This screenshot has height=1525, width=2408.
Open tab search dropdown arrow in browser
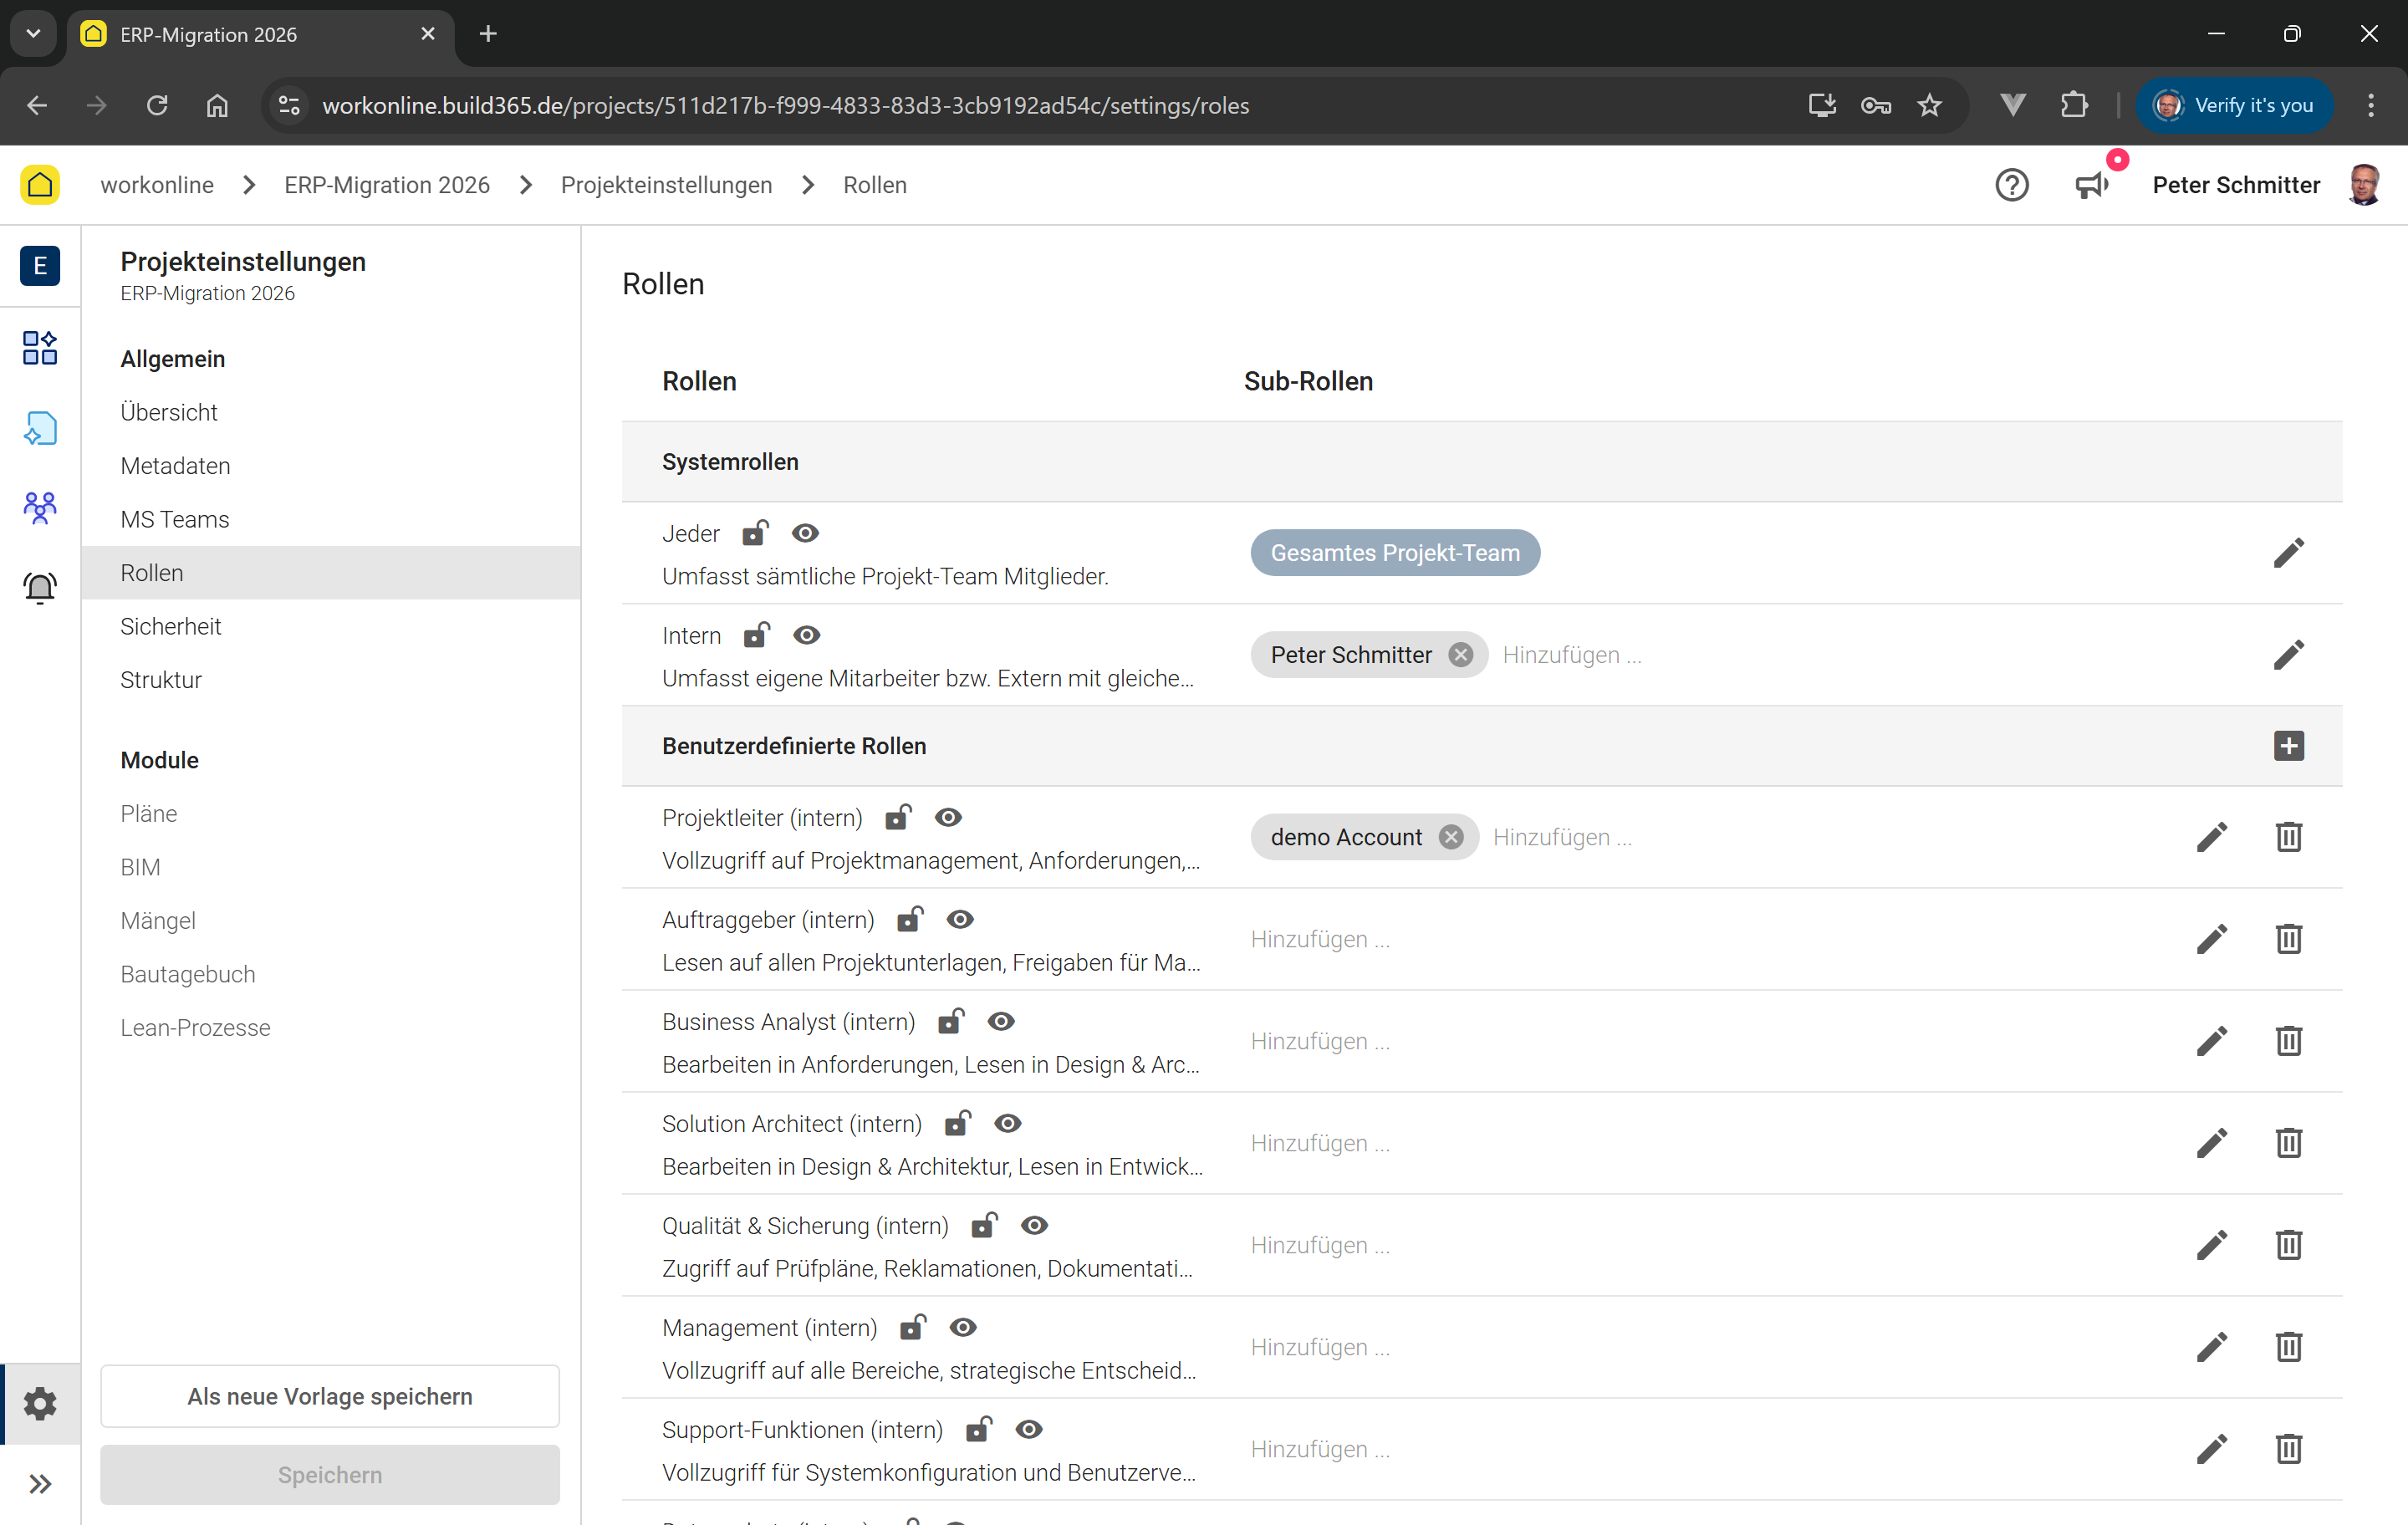33,34
